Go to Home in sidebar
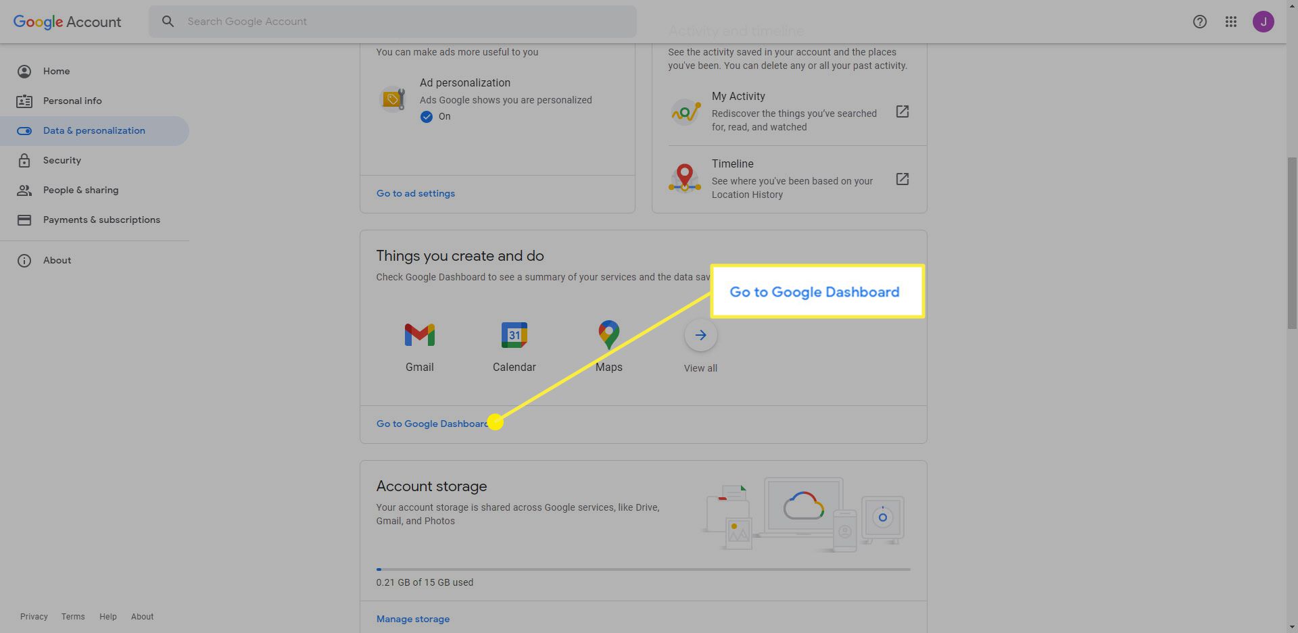 (95, 71)
